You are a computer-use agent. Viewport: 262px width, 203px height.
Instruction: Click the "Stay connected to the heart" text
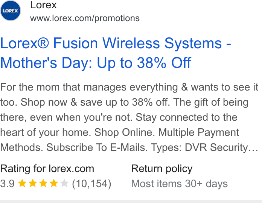119,125
